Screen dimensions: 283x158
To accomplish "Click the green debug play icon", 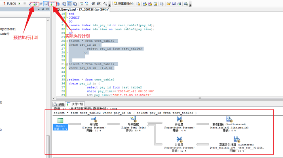I will [19, 3].
